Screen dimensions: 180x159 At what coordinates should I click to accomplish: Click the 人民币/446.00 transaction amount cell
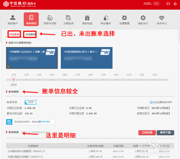click(95, 157)
